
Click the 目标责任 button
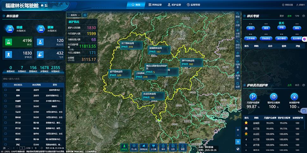[266, 39]
